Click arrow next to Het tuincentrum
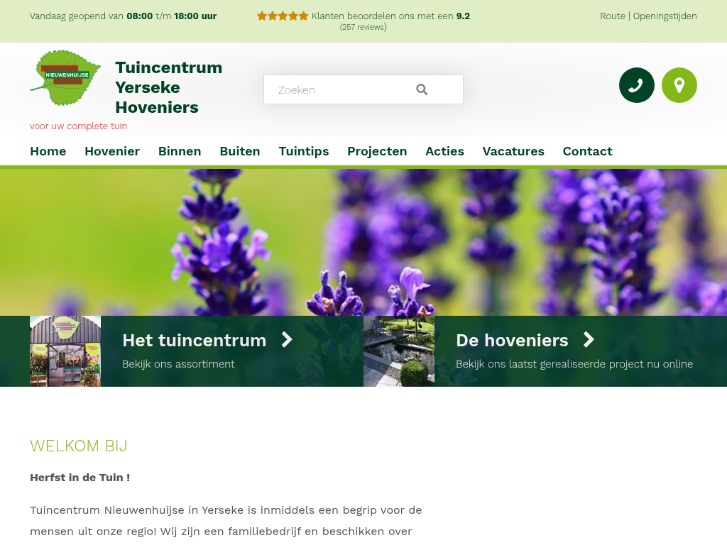 [x=287, y=340]
